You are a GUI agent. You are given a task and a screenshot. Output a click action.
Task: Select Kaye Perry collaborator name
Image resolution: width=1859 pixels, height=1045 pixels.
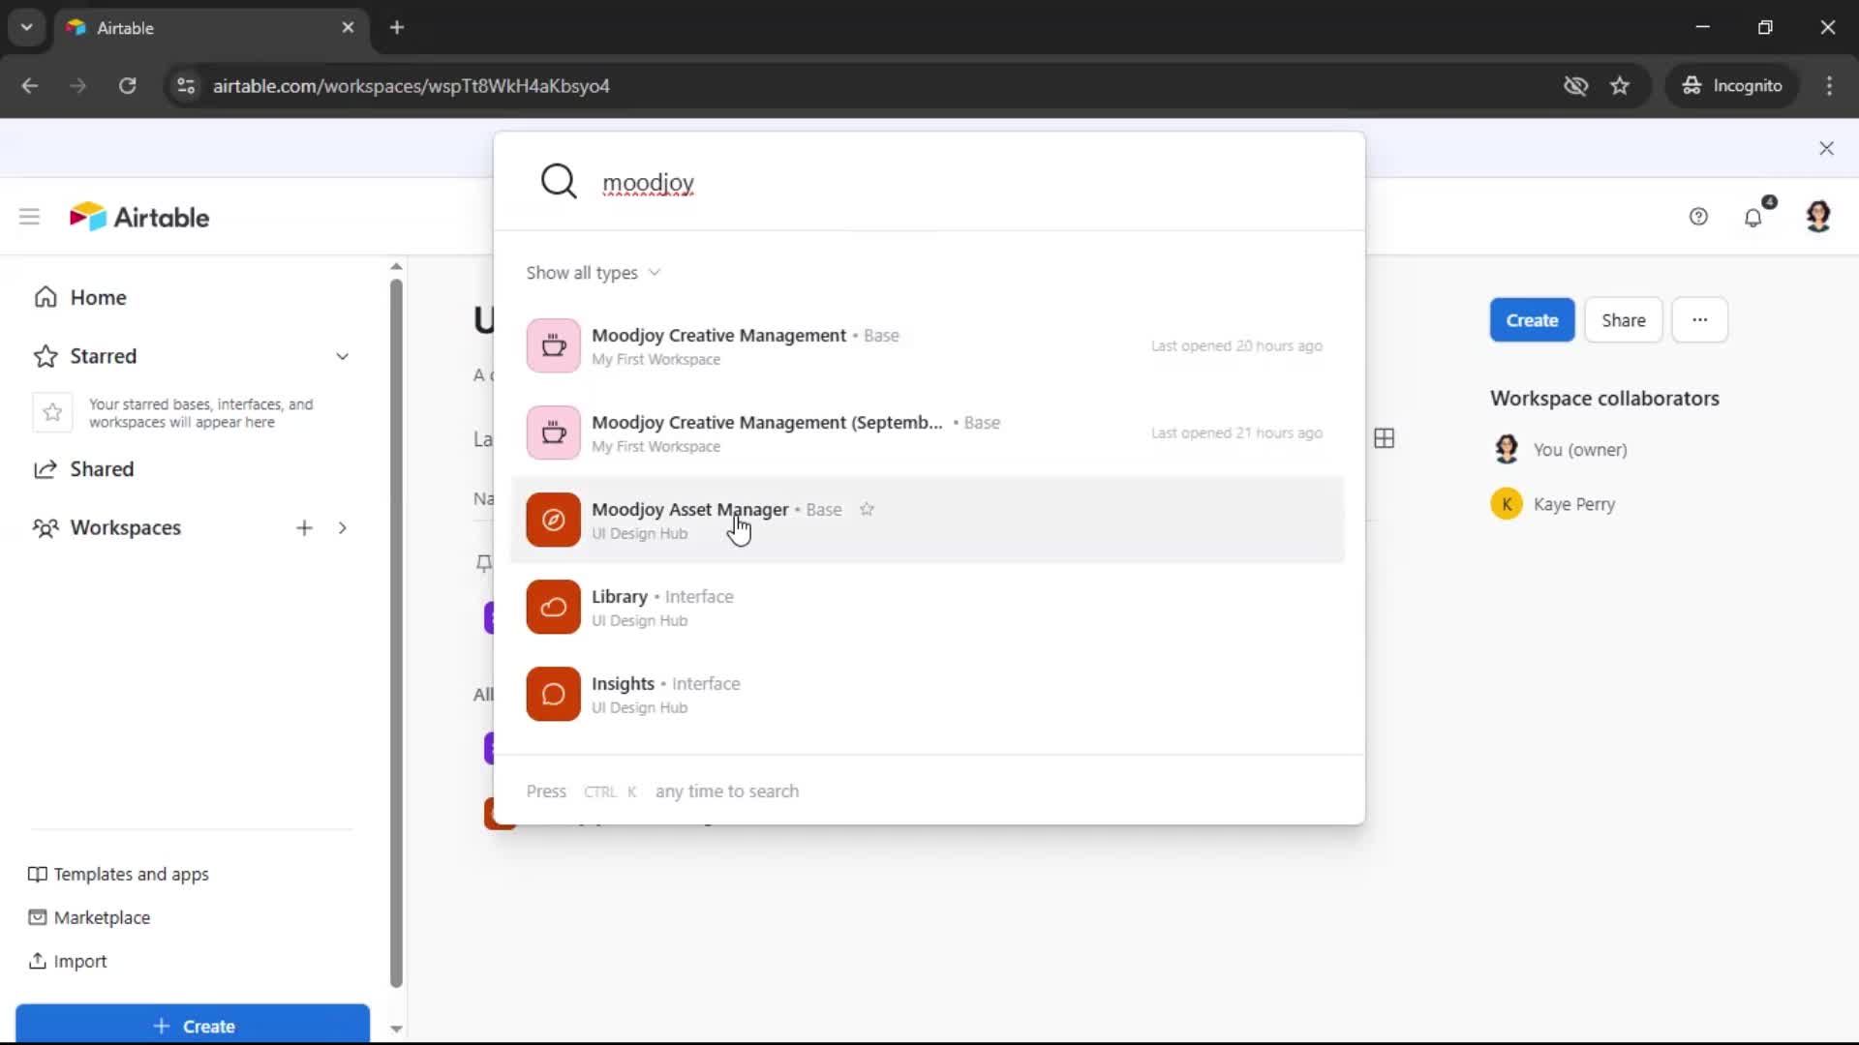pyautogui.click(x=1574, y=504)
